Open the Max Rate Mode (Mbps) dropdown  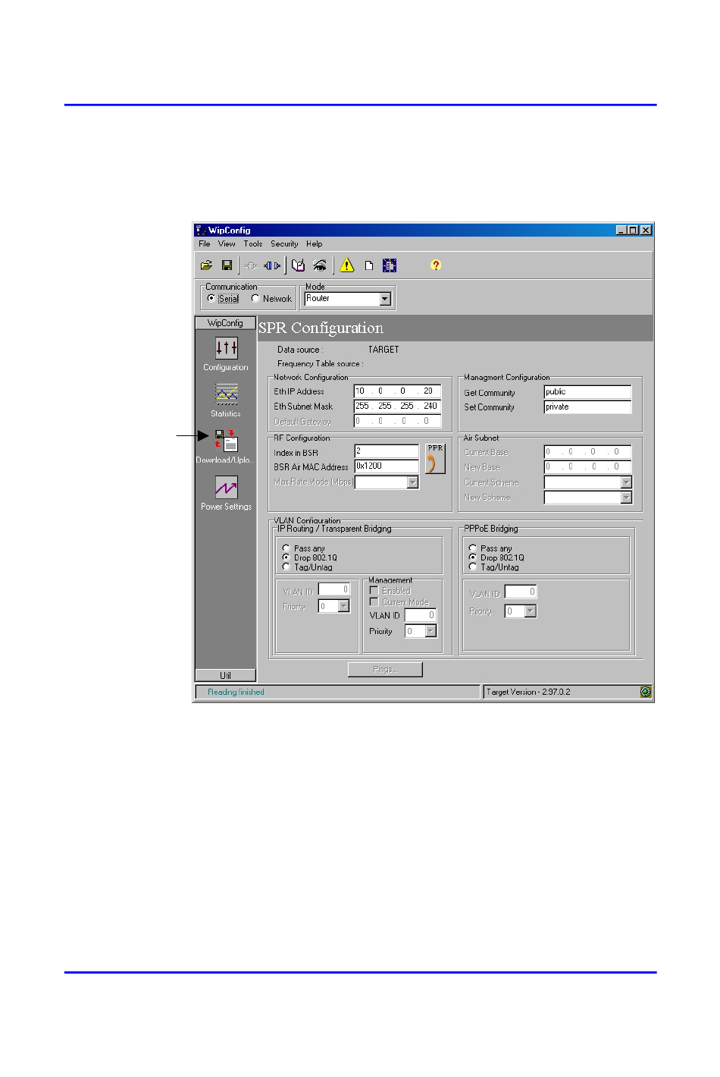[412, 482]
